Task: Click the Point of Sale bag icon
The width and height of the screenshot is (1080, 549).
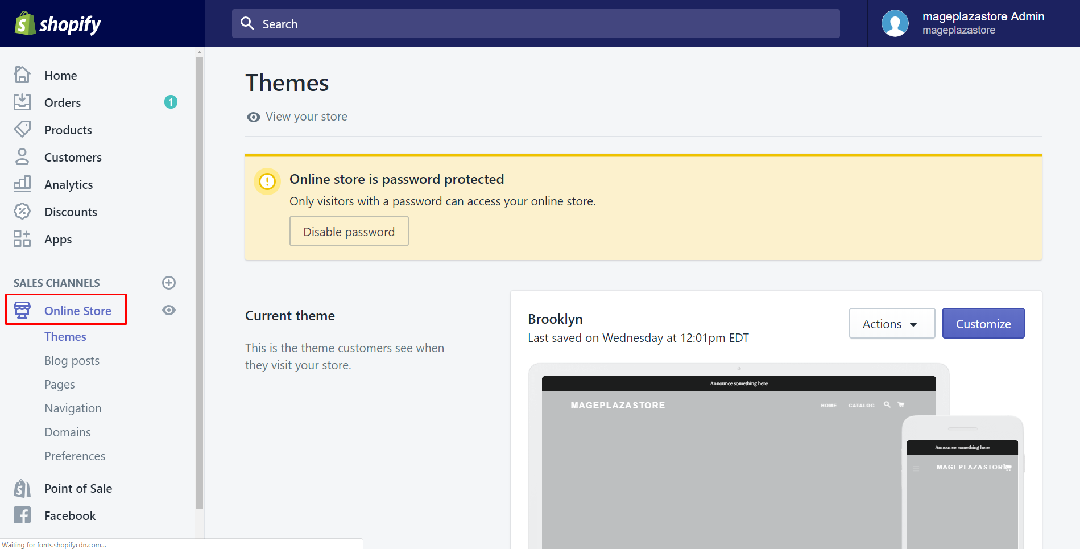Action: (x=22, y=488)
